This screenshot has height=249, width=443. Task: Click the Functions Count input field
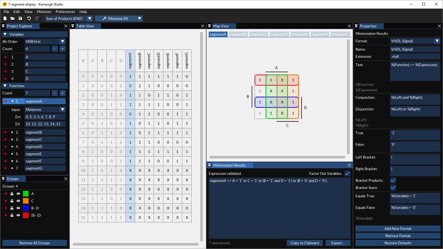[37, 93]
